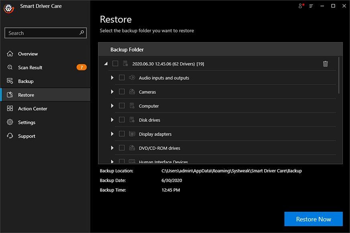Click the 12:45 PM backup time value
Screen dimensions: 350x233
[x=171, y=190]
